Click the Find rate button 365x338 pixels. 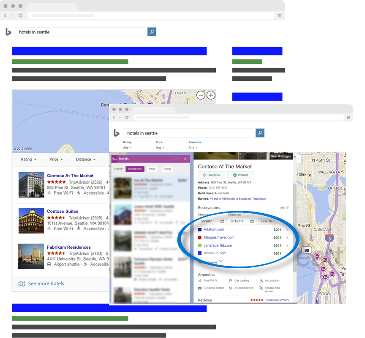267,221
